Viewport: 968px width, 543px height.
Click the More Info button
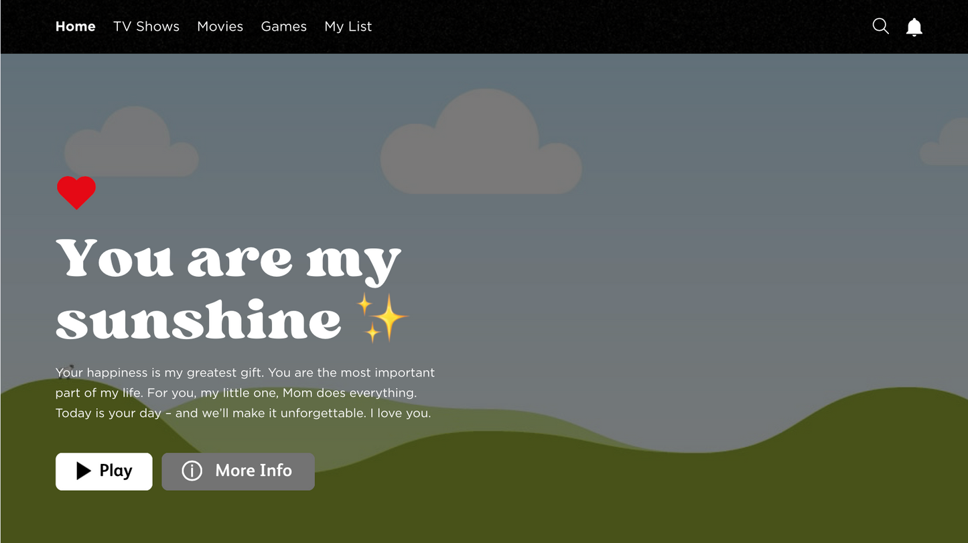coord(238,471)
